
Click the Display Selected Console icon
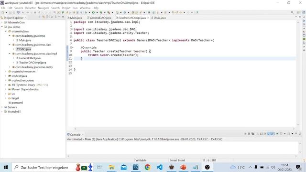pos(281,134)
